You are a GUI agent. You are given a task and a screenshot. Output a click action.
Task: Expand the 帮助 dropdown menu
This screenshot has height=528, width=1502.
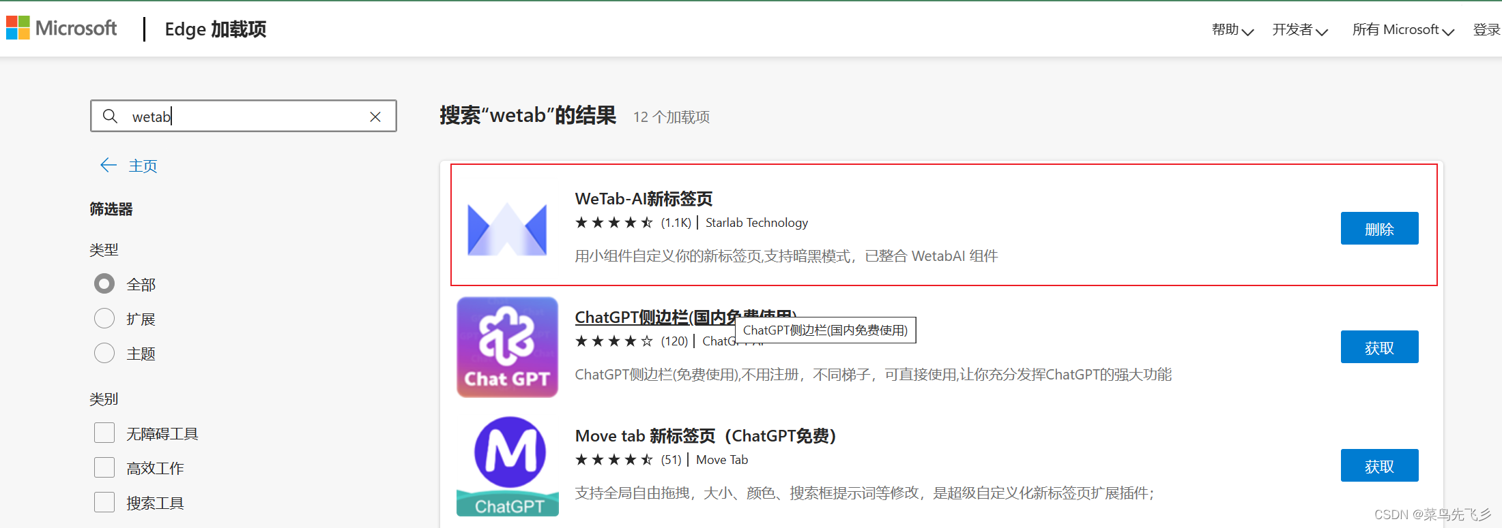pyautogui.click(x=1232, y=29)
